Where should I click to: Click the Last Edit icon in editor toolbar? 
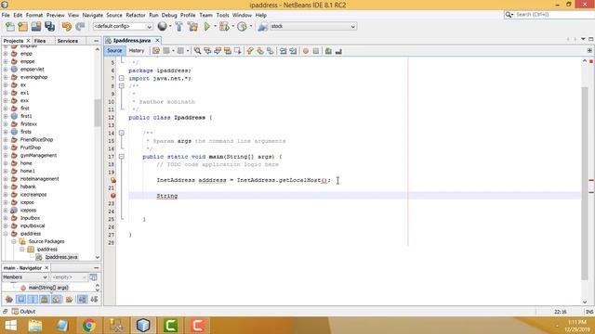156,51
